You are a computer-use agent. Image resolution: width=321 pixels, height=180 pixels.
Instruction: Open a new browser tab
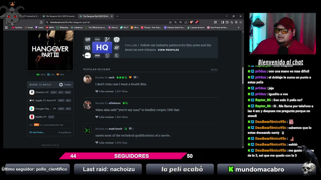[117, 16]
